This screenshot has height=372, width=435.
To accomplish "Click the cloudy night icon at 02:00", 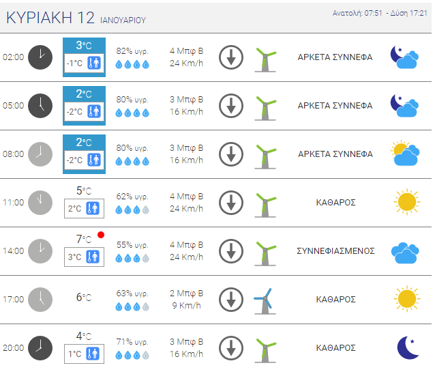I will coord(404,57).
